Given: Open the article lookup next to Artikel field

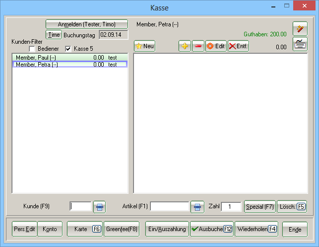Looking at the screenshot, I should coord(197,206).
